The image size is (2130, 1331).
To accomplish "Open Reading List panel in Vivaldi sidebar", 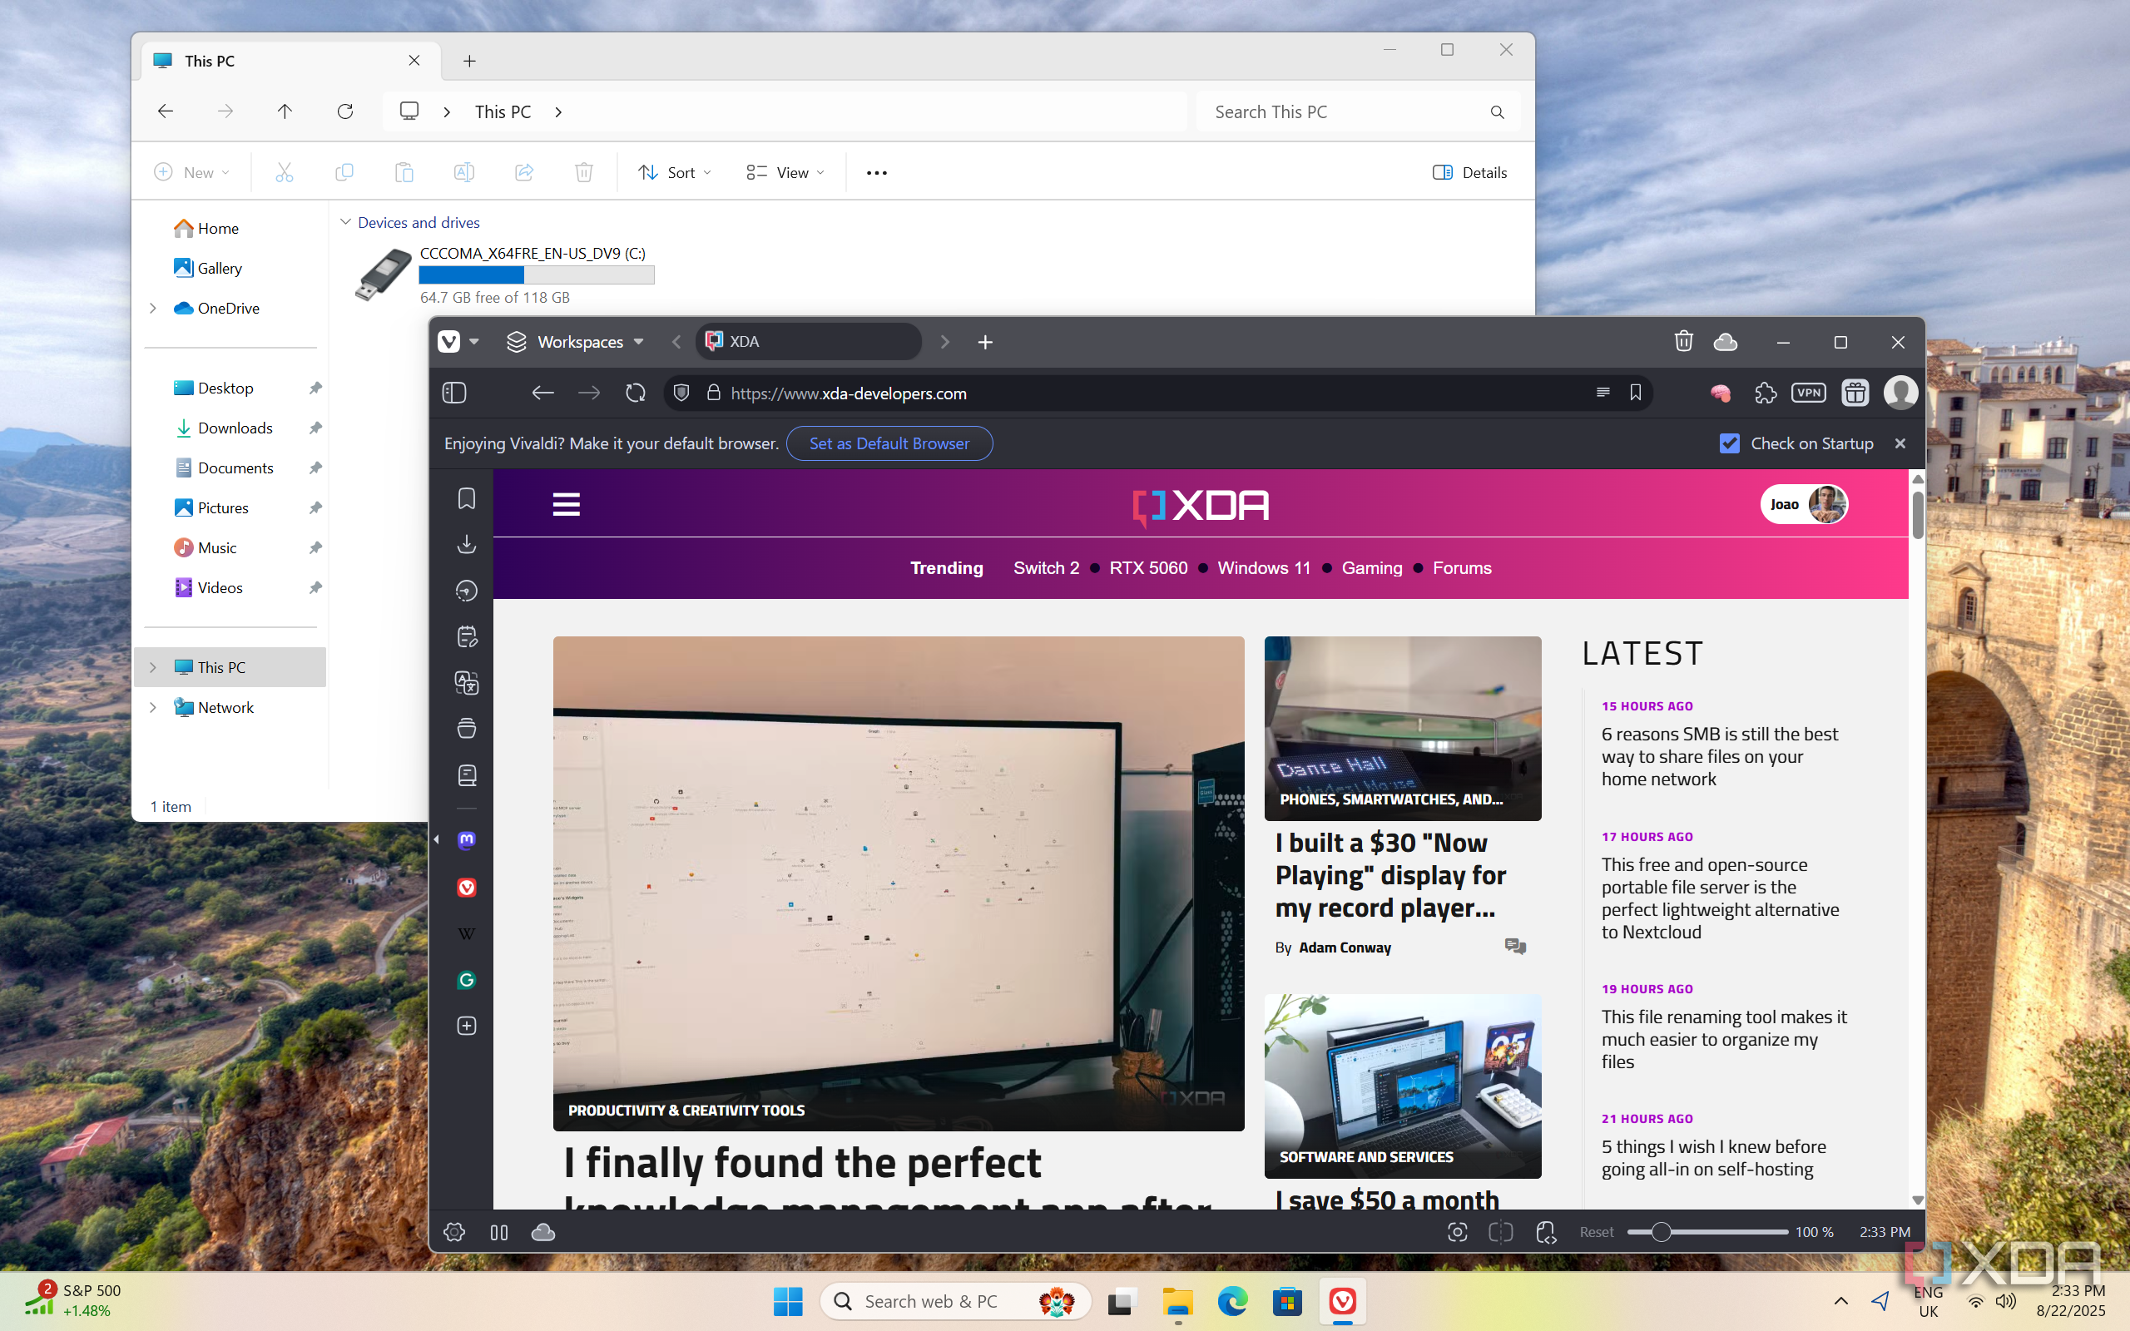I will (x=467, y=774).
